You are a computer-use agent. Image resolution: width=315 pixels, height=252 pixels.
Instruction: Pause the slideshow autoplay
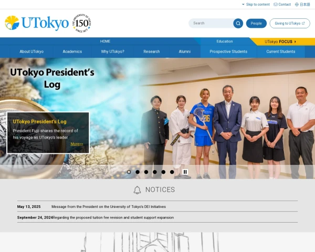185,172
